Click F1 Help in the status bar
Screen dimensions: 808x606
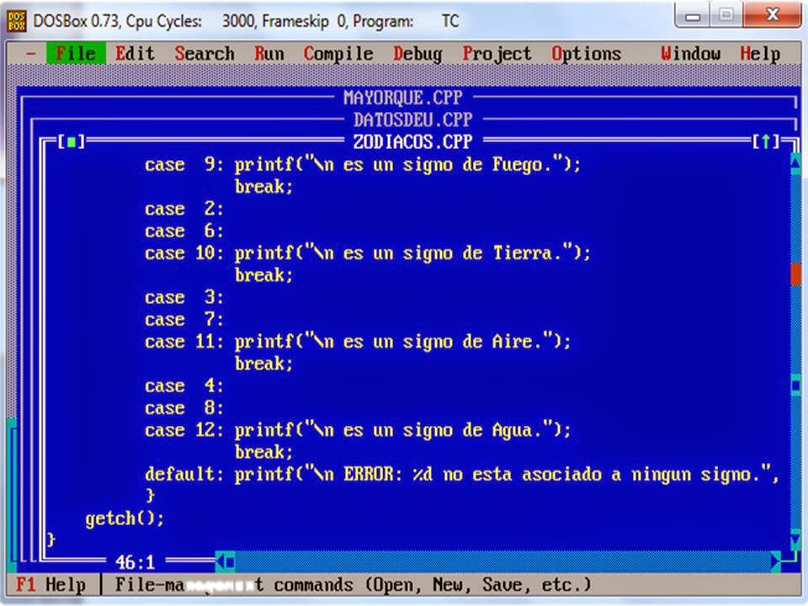[40, 583]
